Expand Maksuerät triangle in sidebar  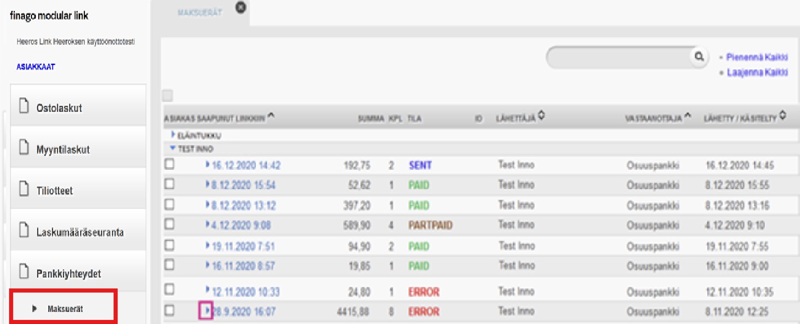point(34,309)
